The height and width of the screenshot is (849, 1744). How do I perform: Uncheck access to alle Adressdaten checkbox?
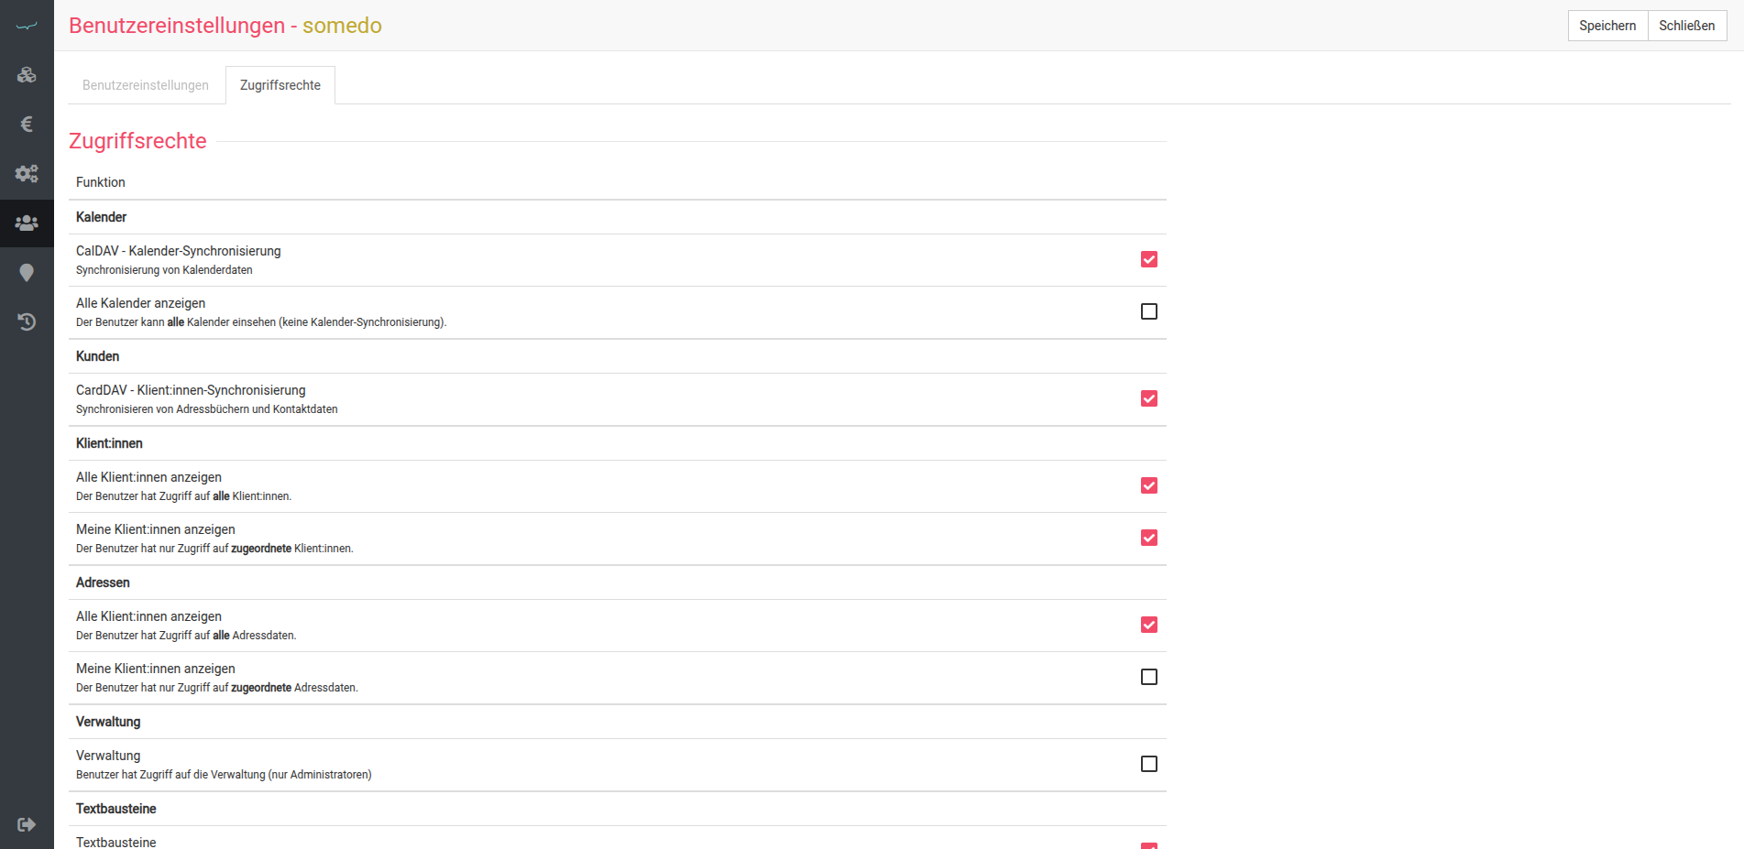[x=1148, y=625]
